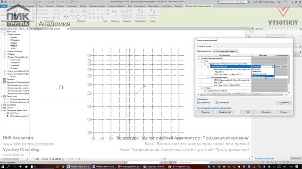The width and height of the screenshot is (302, 169).
Task: Click the vertical scrollbar in dialog list
Action: click(289, 69)
